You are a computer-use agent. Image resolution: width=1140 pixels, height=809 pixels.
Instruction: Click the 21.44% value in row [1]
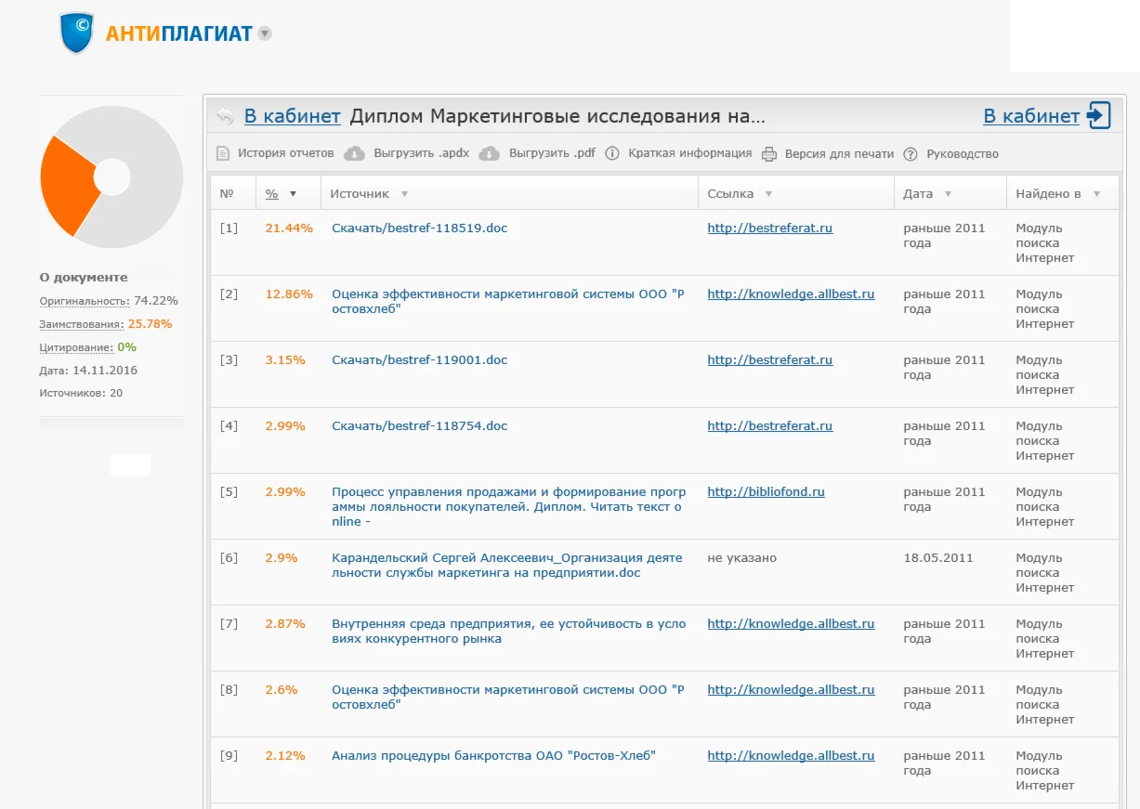289,228
